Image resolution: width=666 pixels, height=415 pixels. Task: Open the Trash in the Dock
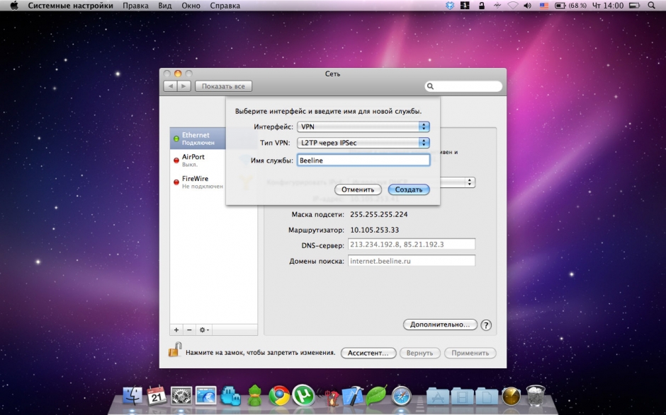(x=536, y=396)
